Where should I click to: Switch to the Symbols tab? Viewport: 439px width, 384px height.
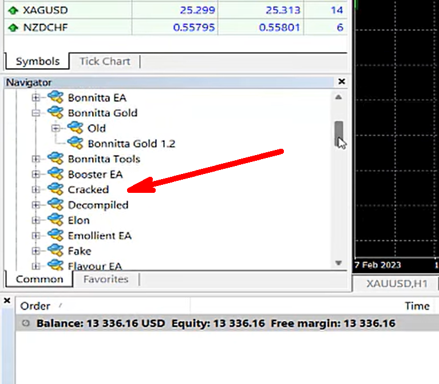coord(38,61)
